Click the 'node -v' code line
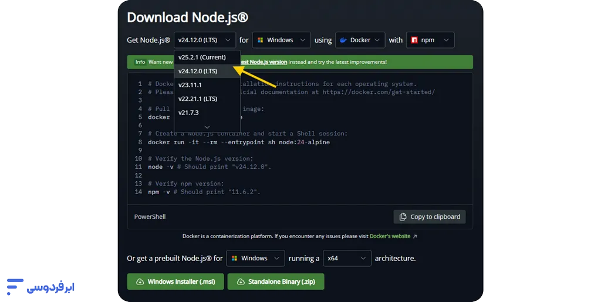The height and width of the screenshot is (302, 601). [210, 167]
